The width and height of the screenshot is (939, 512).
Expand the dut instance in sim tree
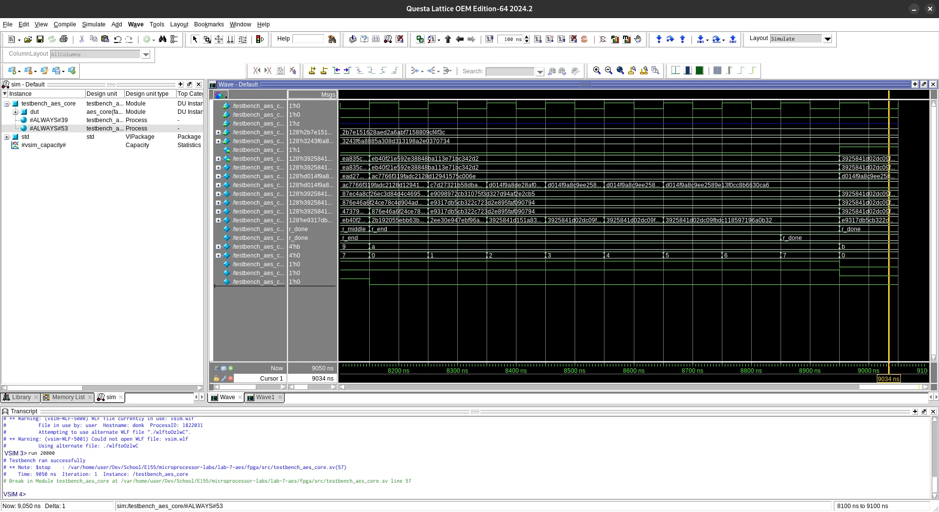(x=15, y=112)
